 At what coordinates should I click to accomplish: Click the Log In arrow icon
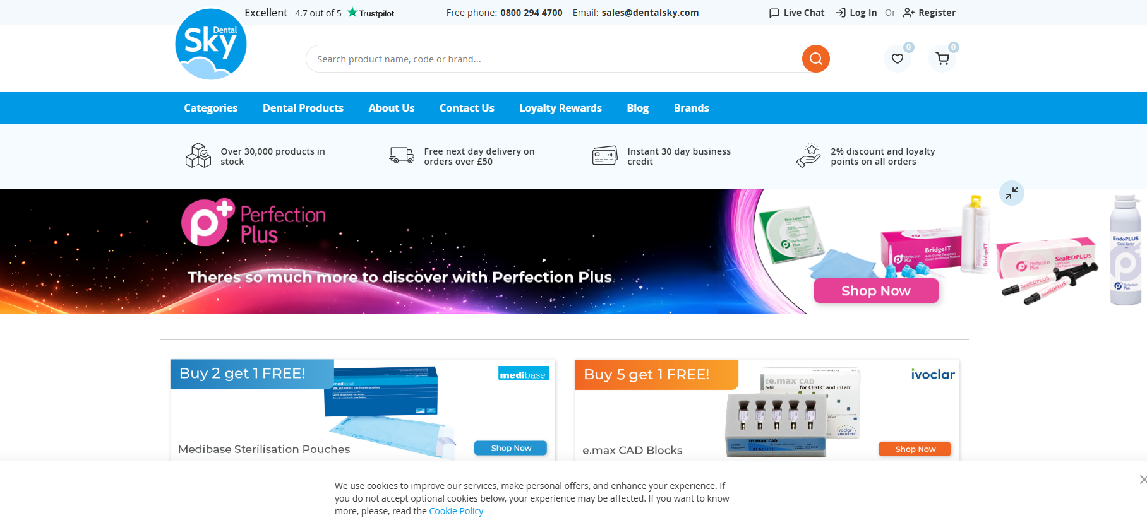click(x=841, y=13)
